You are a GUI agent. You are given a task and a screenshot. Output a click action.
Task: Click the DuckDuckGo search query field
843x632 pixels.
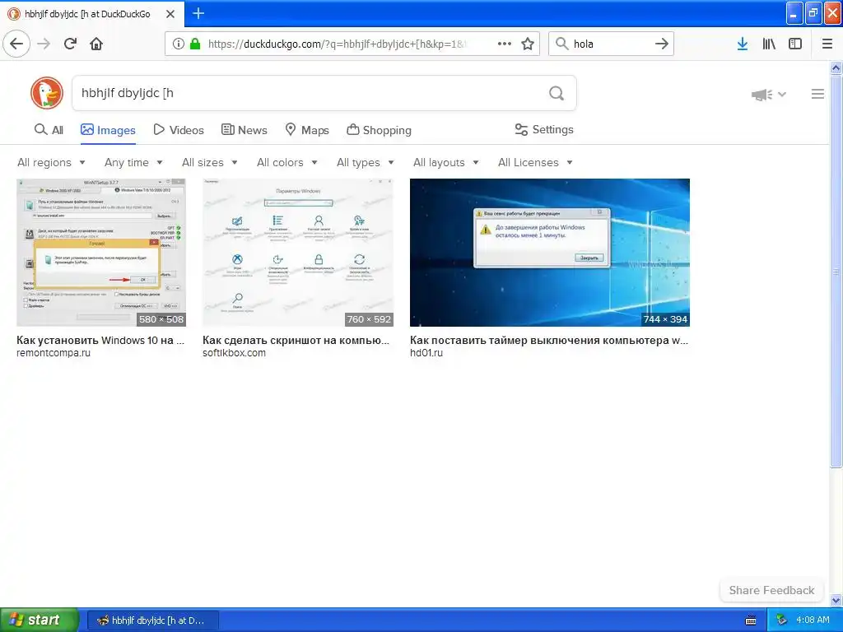pos(310,94)
